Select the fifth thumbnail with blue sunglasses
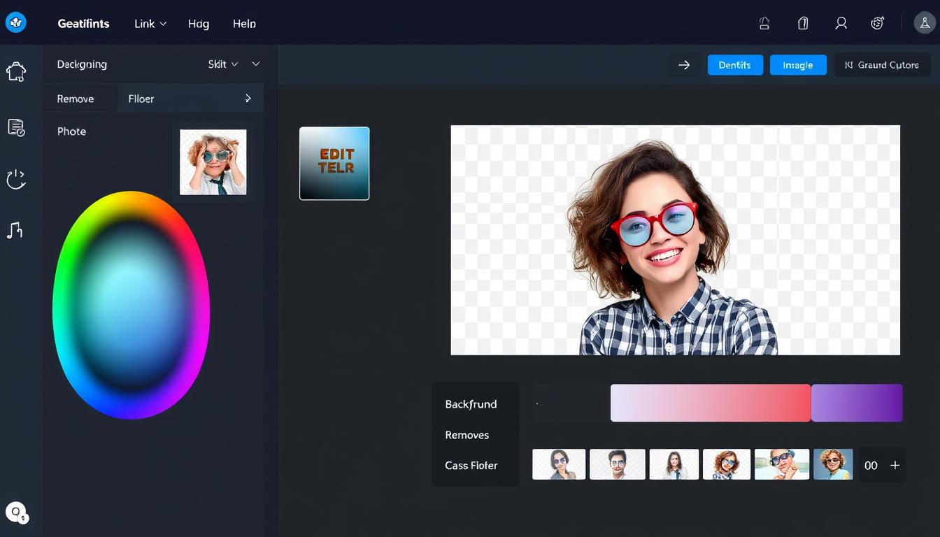940x537 pixels. pos(782,464)
